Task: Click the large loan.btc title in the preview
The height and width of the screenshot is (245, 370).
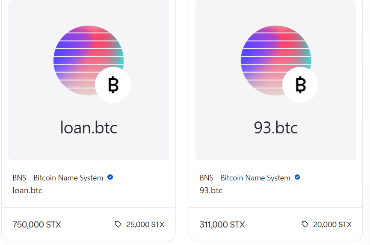Action: (x=89, y=127)
